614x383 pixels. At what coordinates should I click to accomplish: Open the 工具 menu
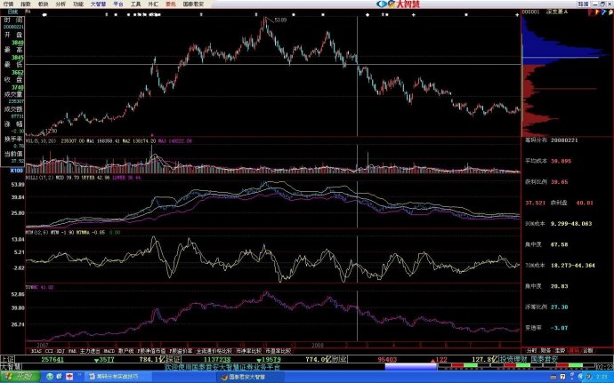click(x=135, y=4)
